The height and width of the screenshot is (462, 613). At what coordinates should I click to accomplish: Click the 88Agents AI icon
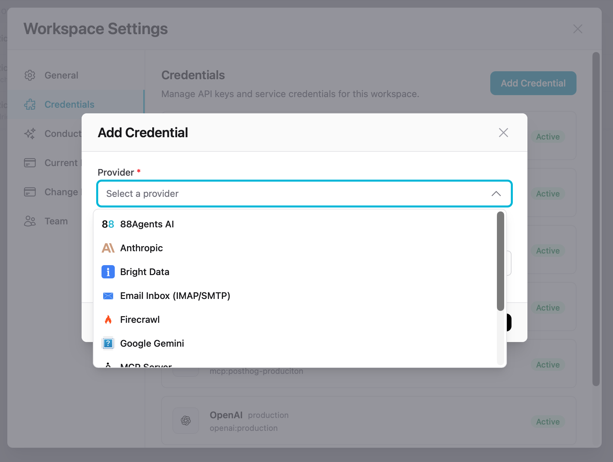(108, 224)
